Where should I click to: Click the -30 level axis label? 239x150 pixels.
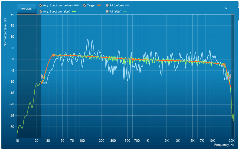(x=12, y=127)
